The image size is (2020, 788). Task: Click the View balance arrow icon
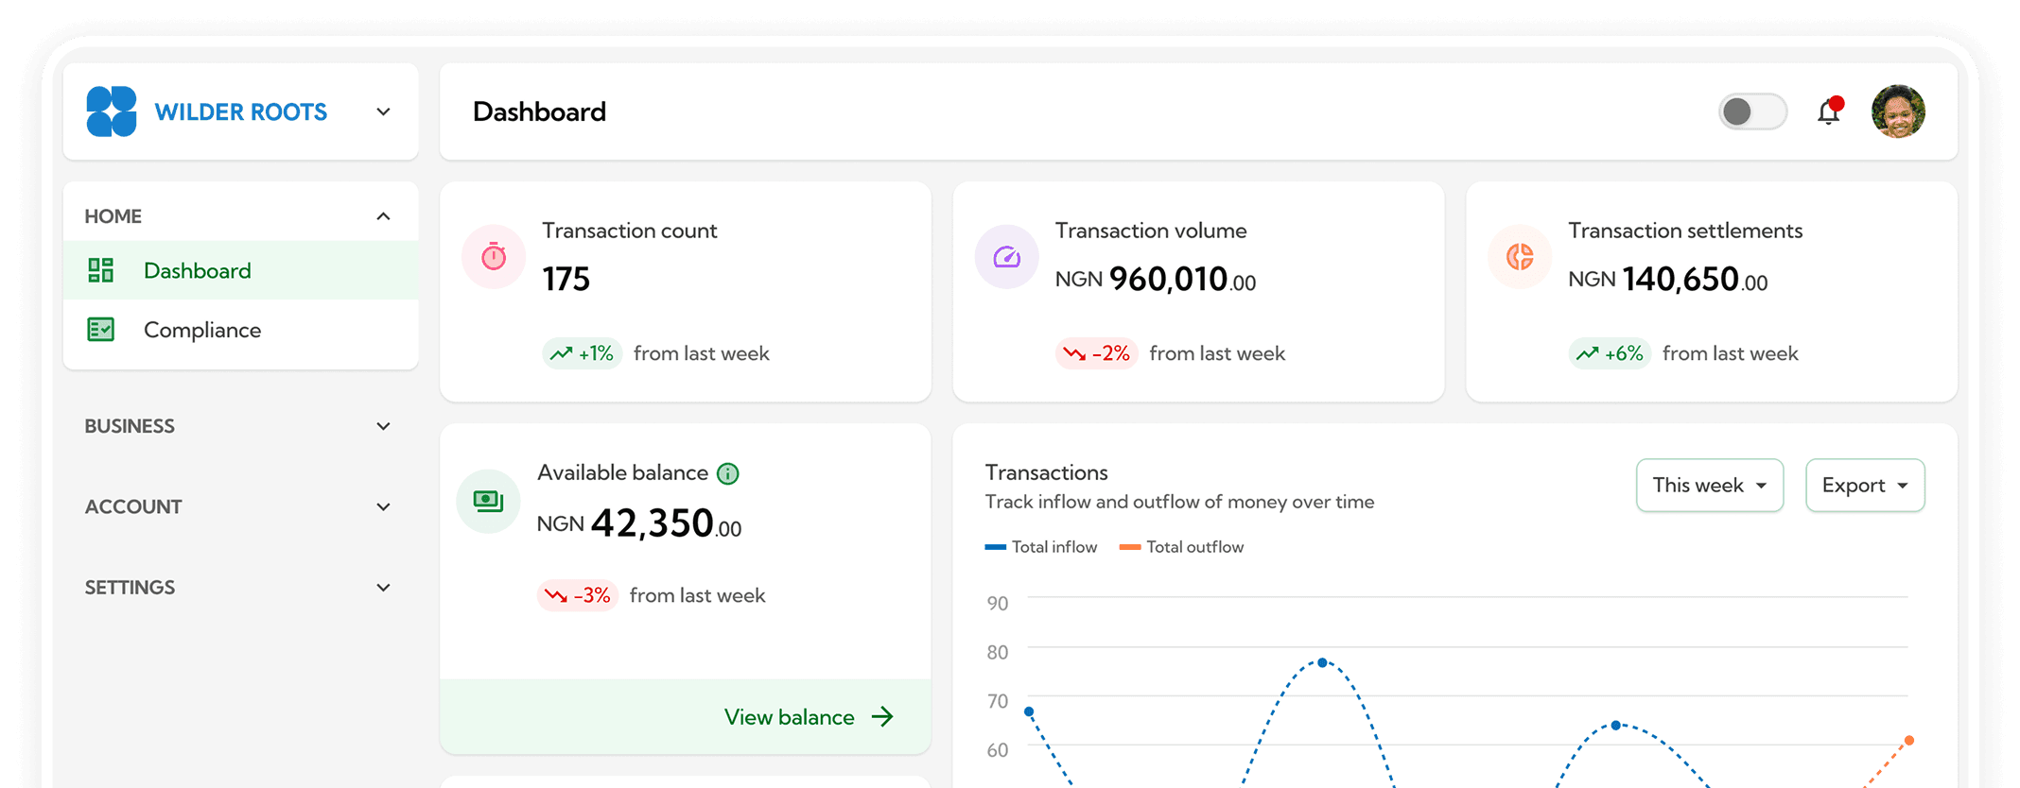[882, 717]
